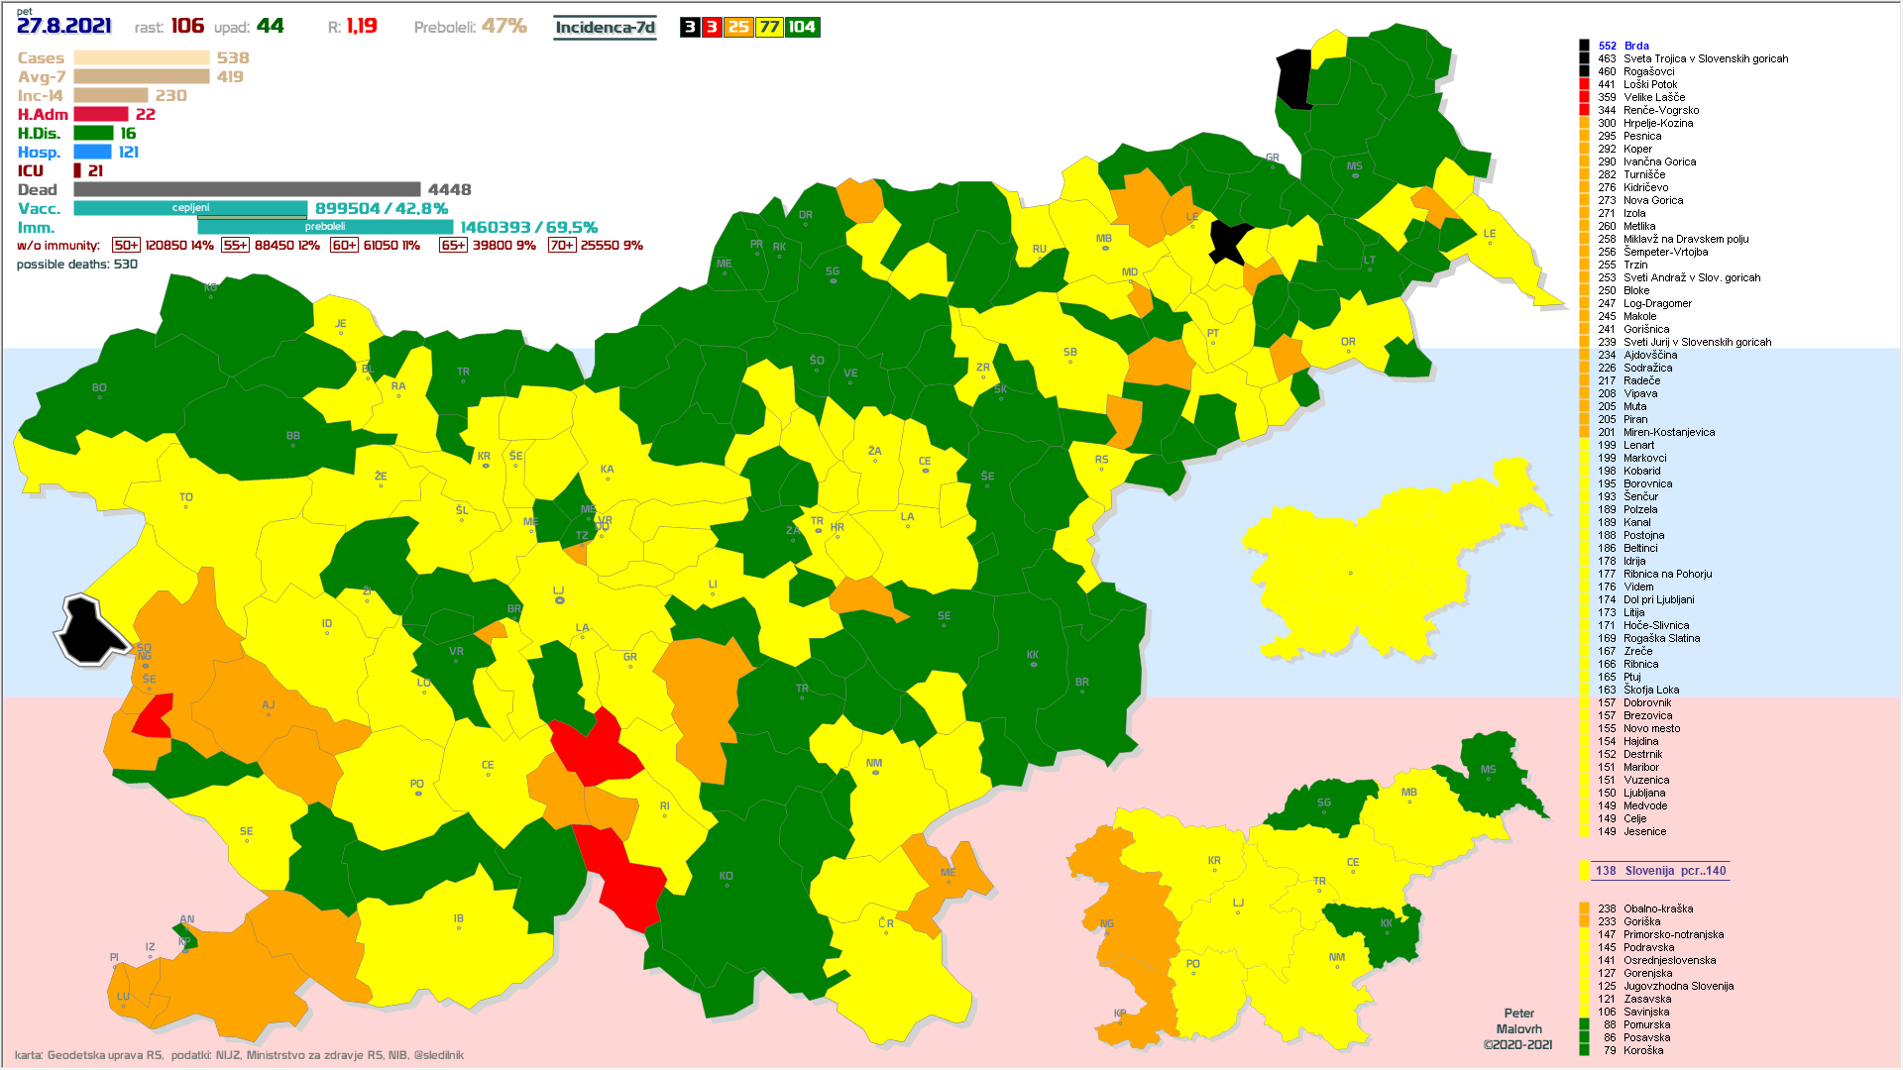The height and width of the screenshot is (1070, 1903).
Task: Click the gray Dead count bar
Action: click(247, 189)
